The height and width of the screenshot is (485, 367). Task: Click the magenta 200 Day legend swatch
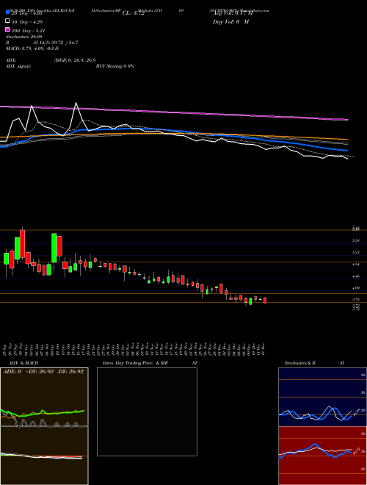click(7, 29)
